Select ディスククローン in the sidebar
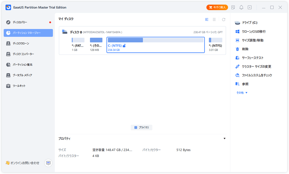 (21, 43)
